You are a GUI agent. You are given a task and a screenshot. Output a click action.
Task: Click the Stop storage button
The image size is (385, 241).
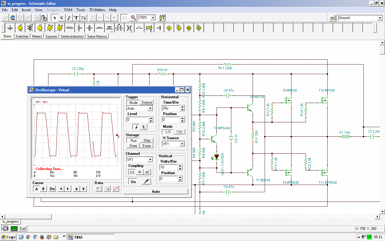pyautogui.click(x=147, y=140)
